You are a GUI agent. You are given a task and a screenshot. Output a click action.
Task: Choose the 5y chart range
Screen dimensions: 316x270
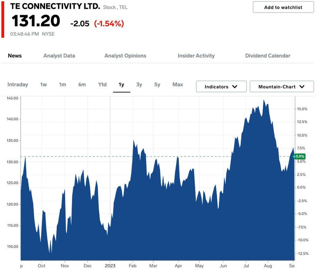point(157,85)
